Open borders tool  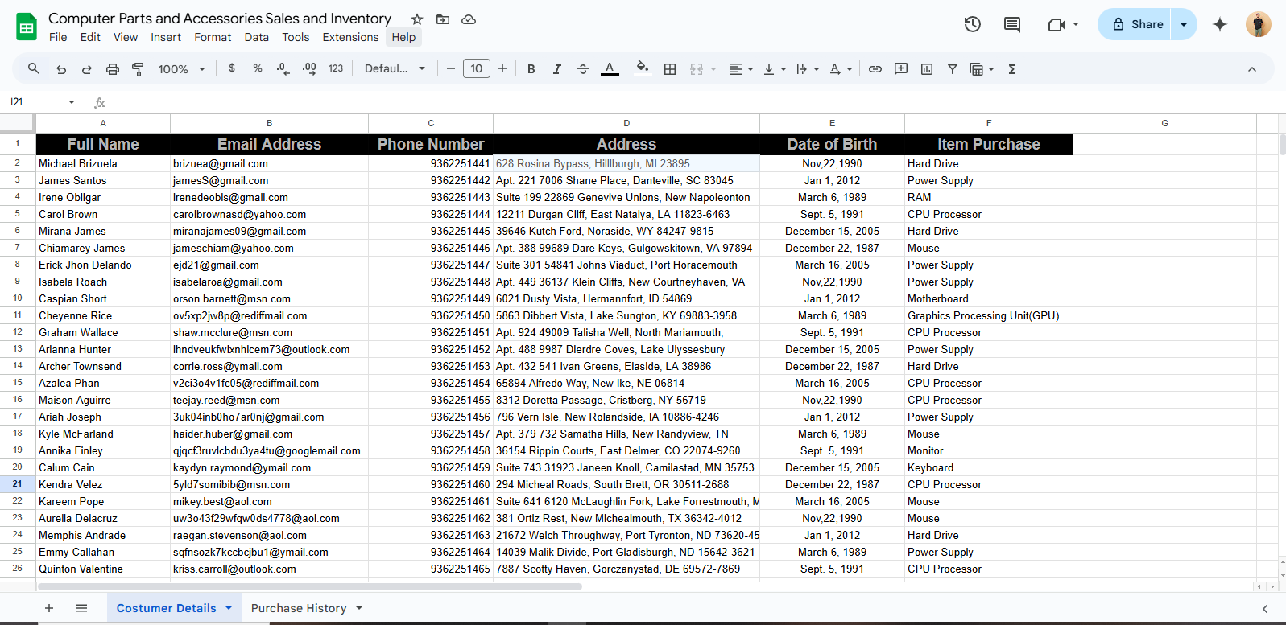670,69
